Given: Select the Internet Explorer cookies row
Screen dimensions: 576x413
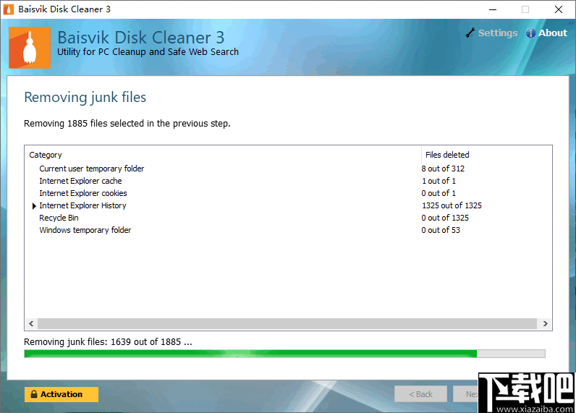Looking at the screenshot, I should pos(289,193).
